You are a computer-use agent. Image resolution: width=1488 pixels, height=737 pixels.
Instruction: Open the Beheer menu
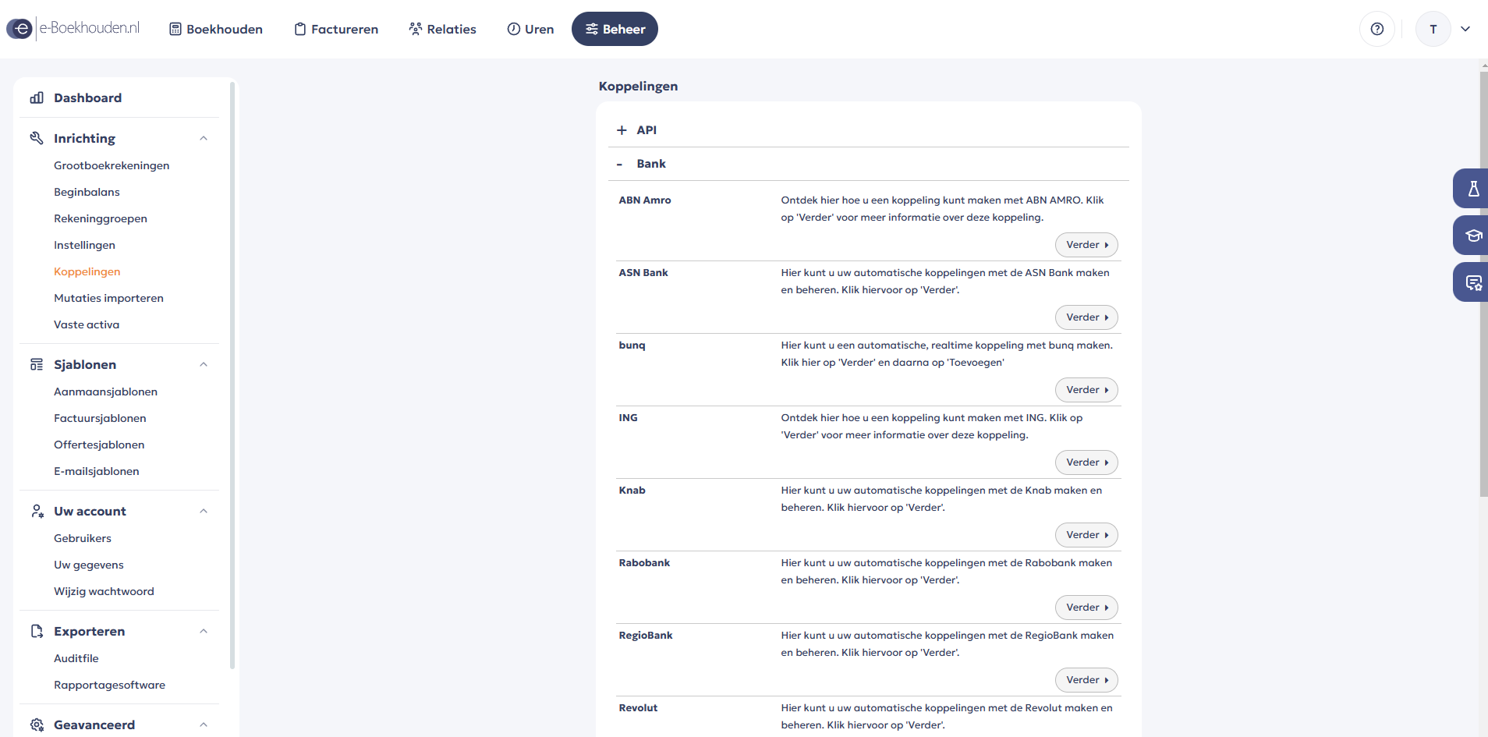[615, 29]
